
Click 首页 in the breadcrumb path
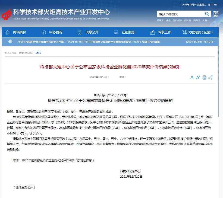pyautogui.click(x=21, y=53)
